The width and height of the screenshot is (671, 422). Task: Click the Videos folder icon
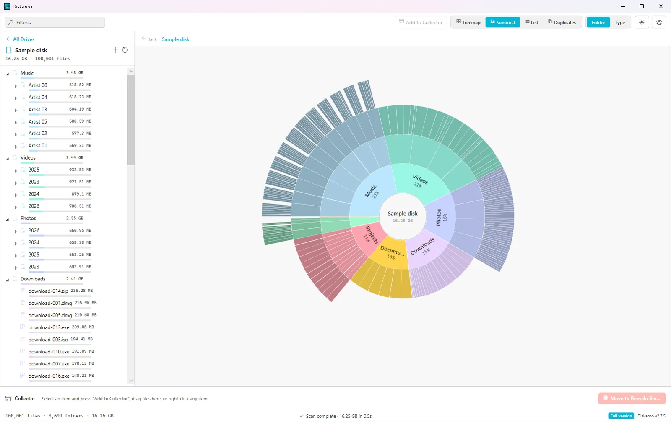pos(15,157)
